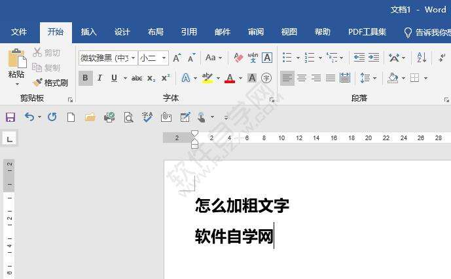Image resolution: width=451 pixels, height=279 pixels.
Task: Align text right
Action: click(316, 78)
